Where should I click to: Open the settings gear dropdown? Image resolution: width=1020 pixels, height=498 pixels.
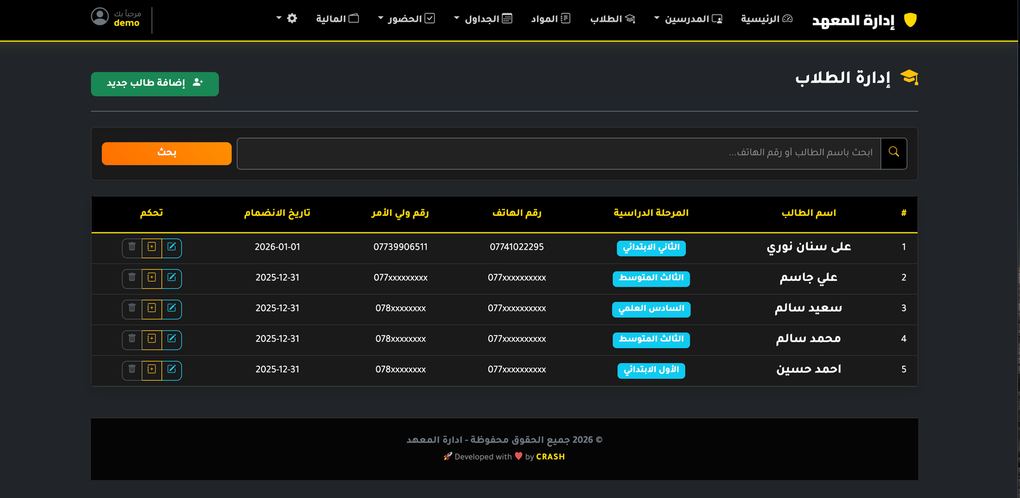[x=287, y=18]
